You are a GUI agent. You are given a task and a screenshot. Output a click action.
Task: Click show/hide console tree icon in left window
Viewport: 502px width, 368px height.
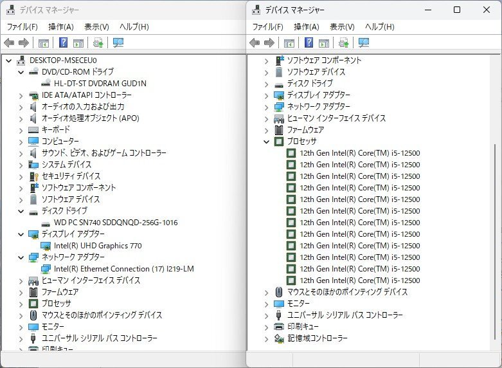click(44, 42)
